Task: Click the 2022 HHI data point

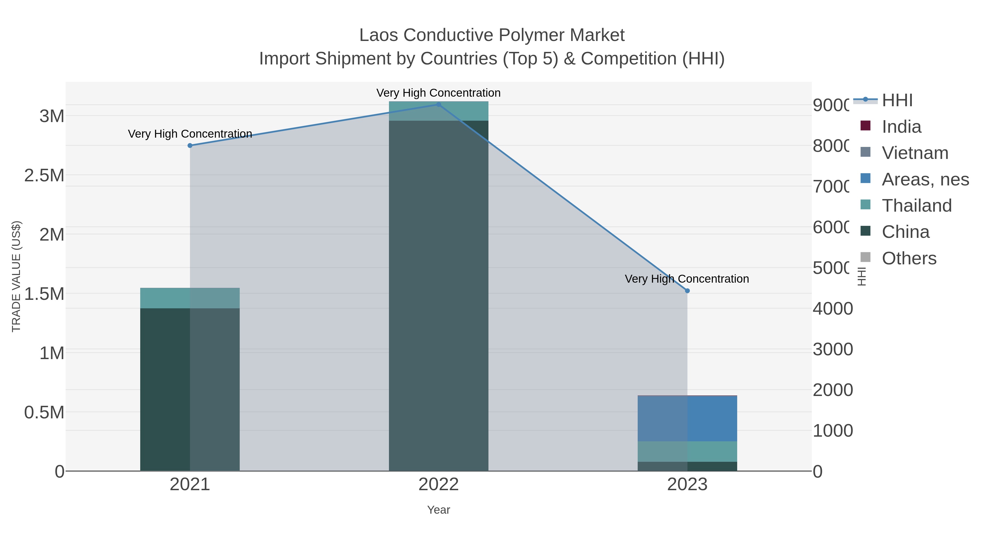Action: point(438,105)
